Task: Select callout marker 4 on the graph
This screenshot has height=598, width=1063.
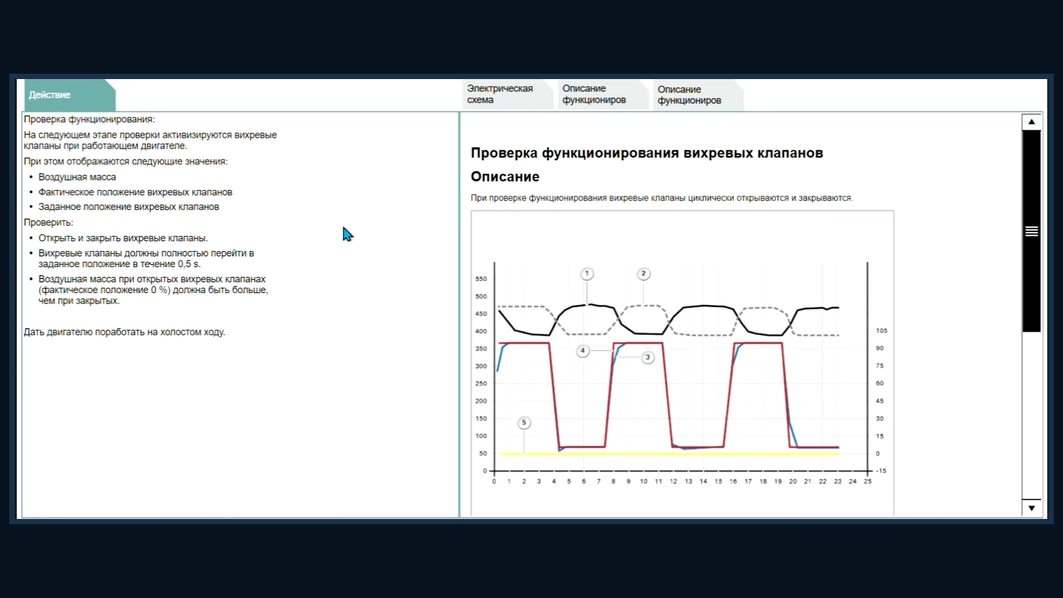Action: pos(583,350)
